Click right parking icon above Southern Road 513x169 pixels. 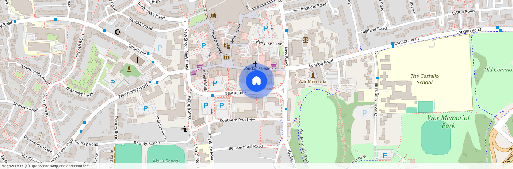click(x=222, y=105)
